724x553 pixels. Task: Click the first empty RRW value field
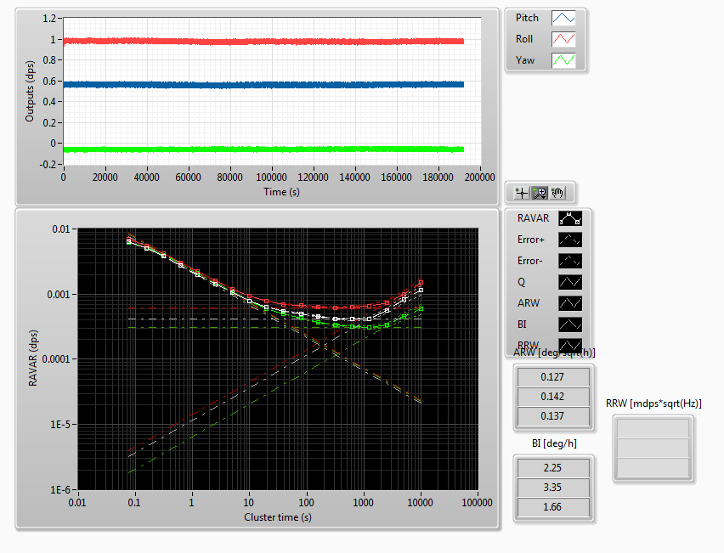pyautogui.click(x=653, y=428)
